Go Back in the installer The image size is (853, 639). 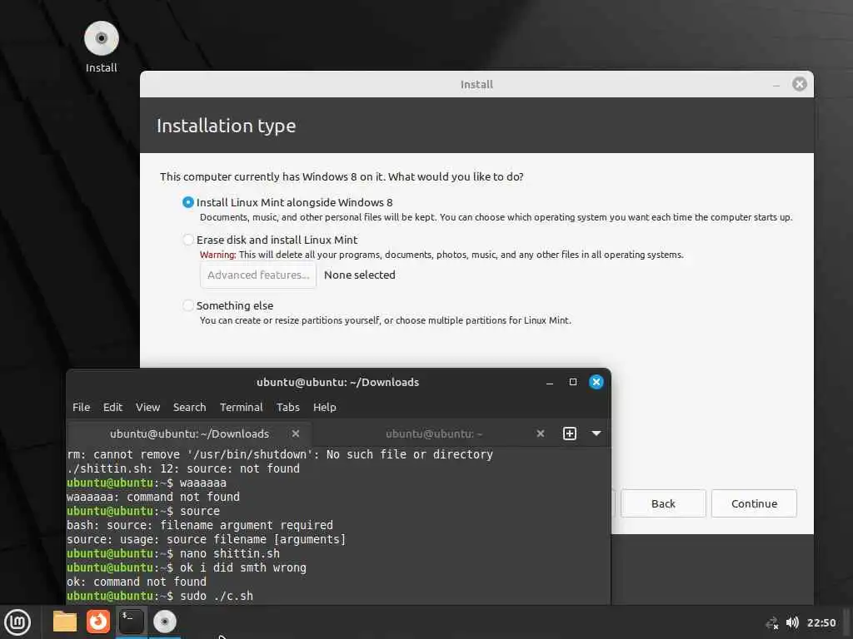663,503
